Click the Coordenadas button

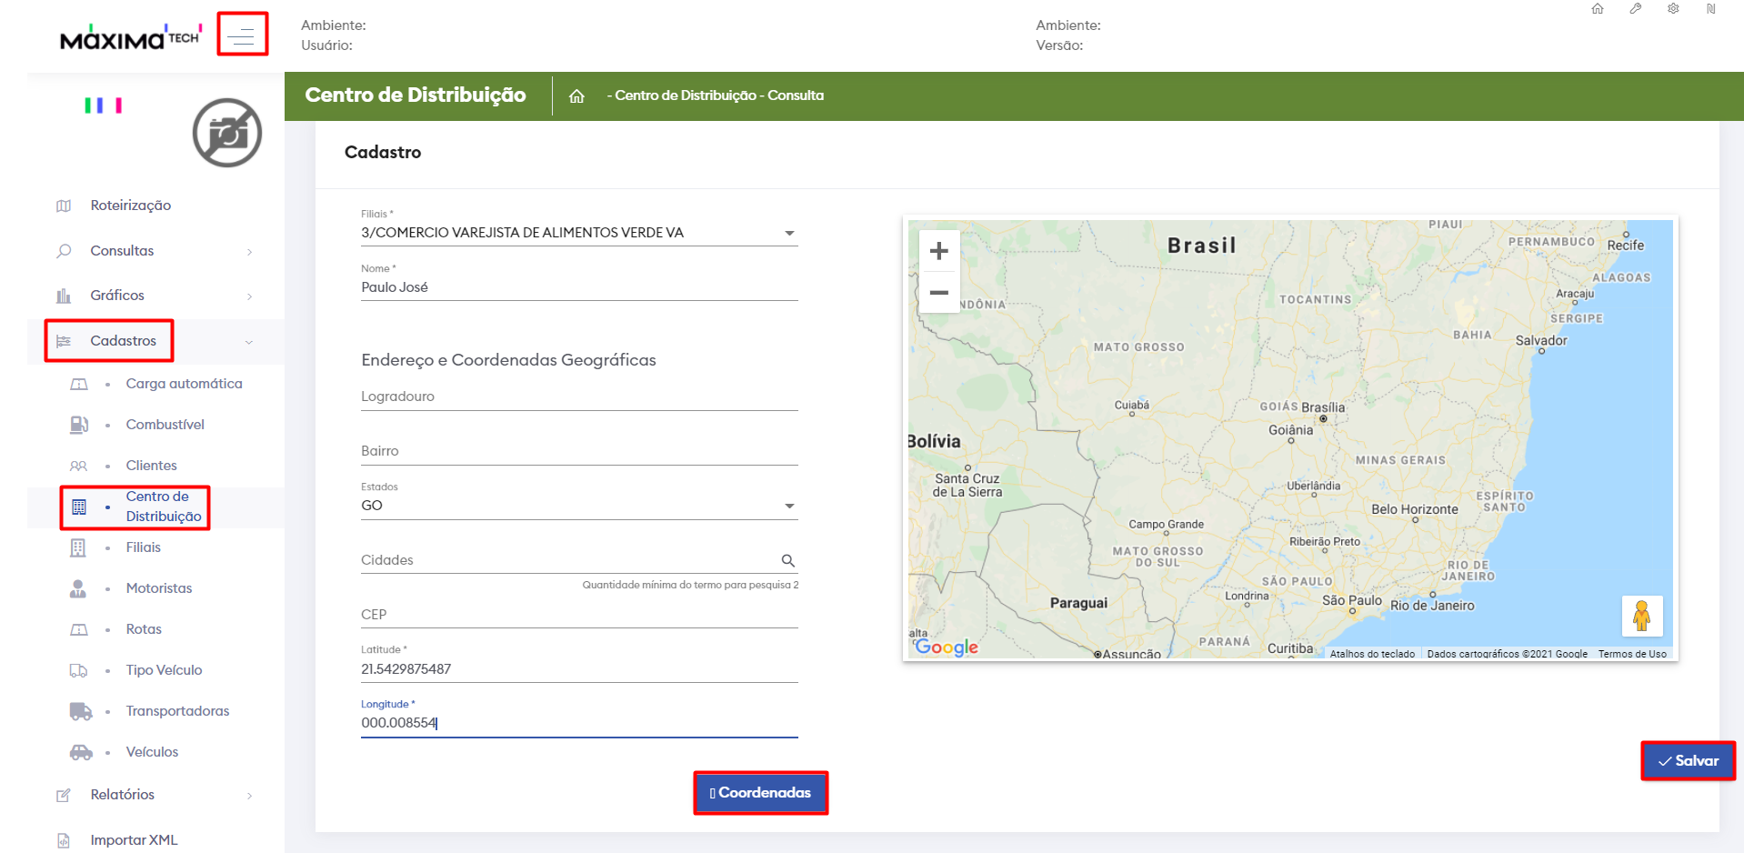[760, 793]
